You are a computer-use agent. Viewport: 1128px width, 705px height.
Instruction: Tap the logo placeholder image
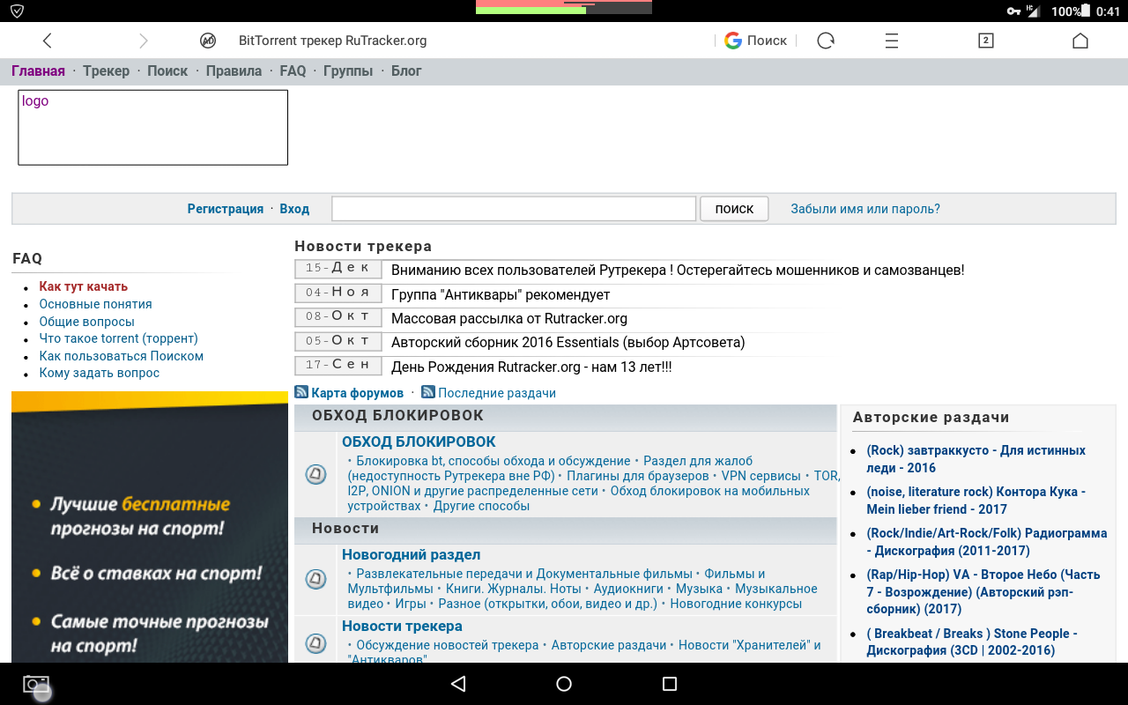pyautogui.click(x=153, y=127)
